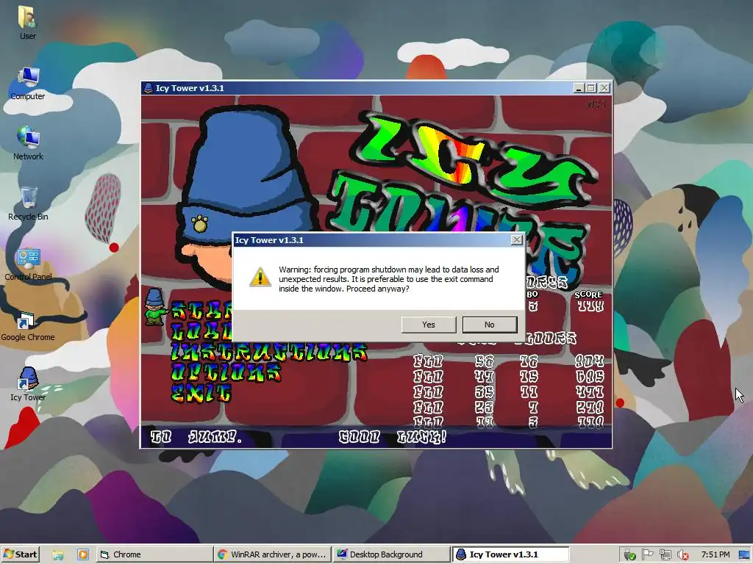Image resolution: width=753 pixels, height=564 pixels.
Task: Close the Icy Tower game window
Action: tap(604, 88)
